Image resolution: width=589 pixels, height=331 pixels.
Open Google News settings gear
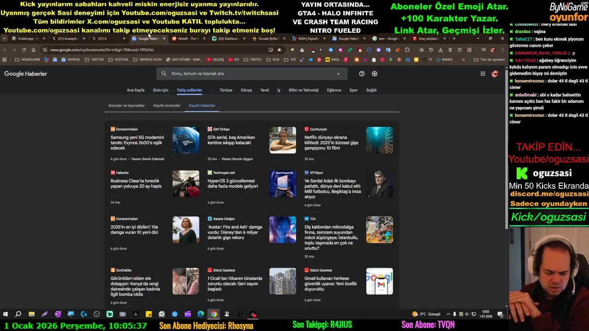click(375, 74)
